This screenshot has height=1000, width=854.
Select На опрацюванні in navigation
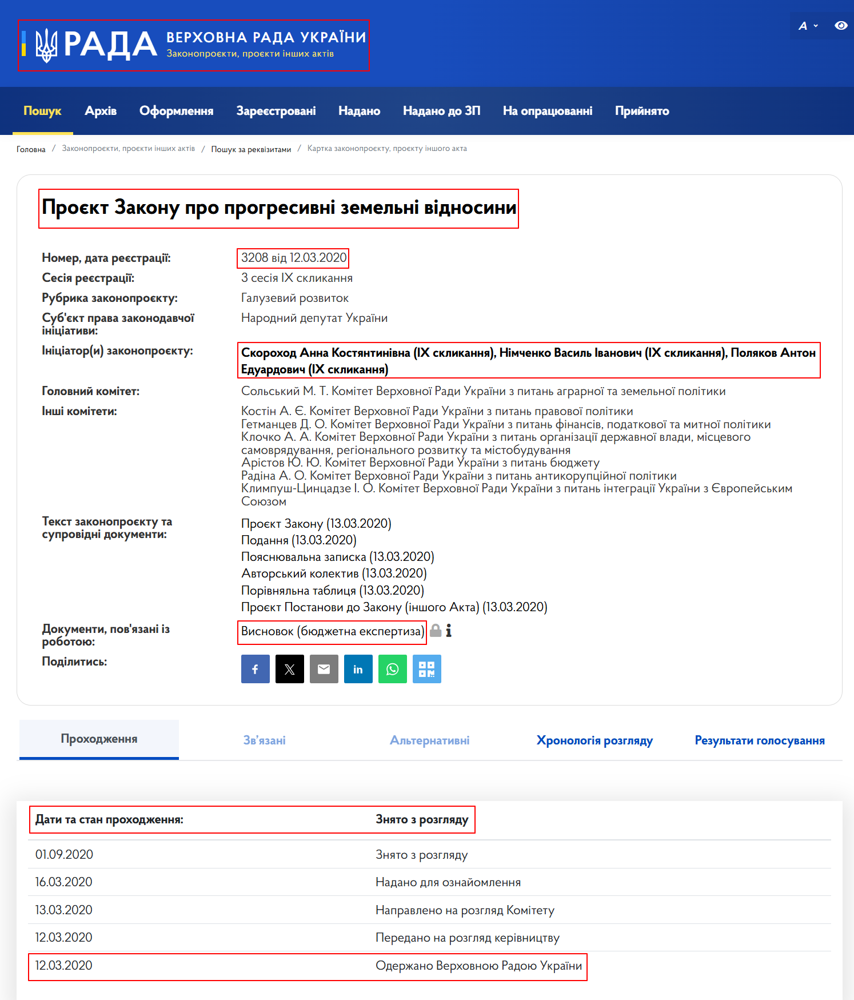548,111
